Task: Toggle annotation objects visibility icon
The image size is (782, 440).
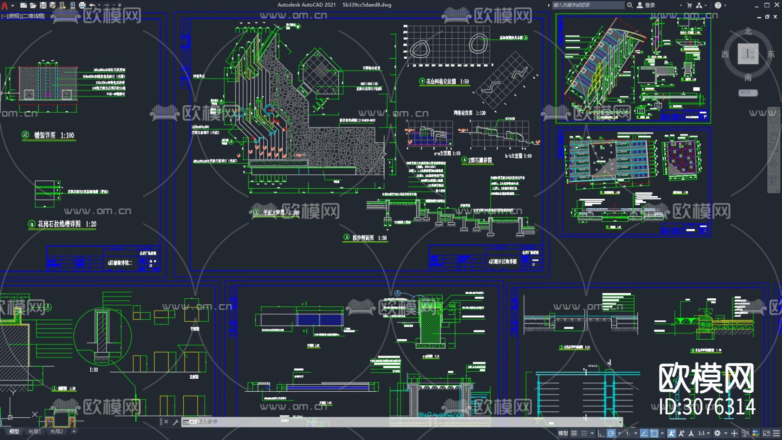Action: (672, 433)
